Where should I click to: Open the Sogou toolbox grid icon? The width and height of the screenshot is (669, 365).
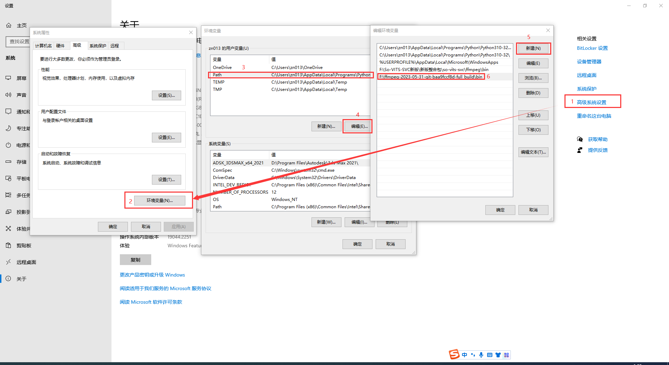tap(506, 355)
